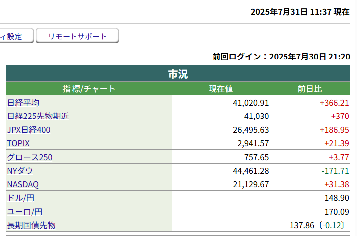Click the 指標/チャート column header

(89, 89)
